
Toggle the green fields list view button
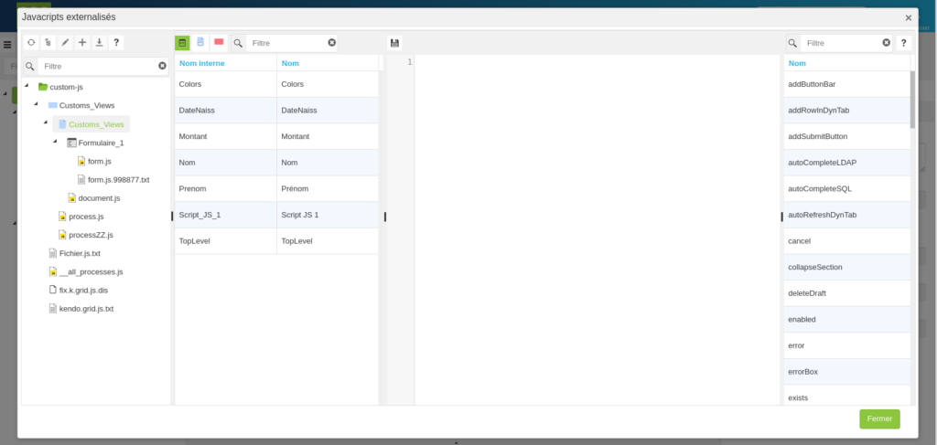click(x=183, y=43)
